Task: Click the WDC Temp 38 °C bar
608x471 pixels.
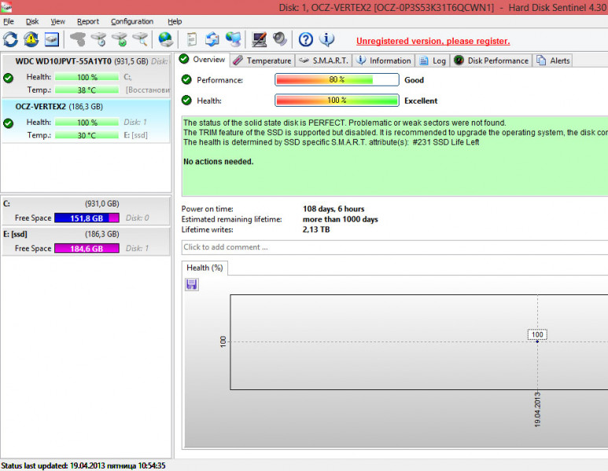Action: tap(87, 90)
